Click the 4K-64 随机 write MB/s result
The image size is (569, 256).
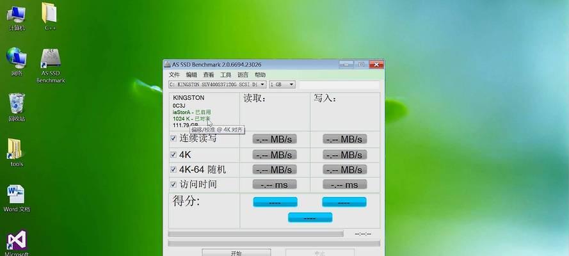click(x=345, y=170)
